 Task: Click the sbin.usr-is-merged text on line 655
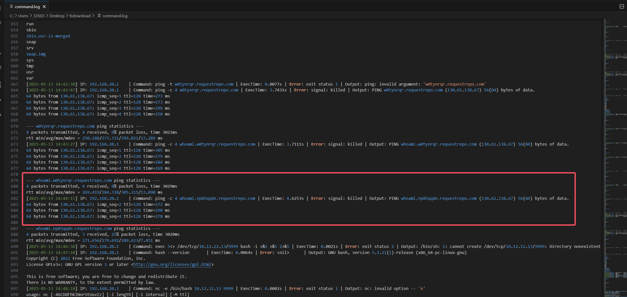48,36
